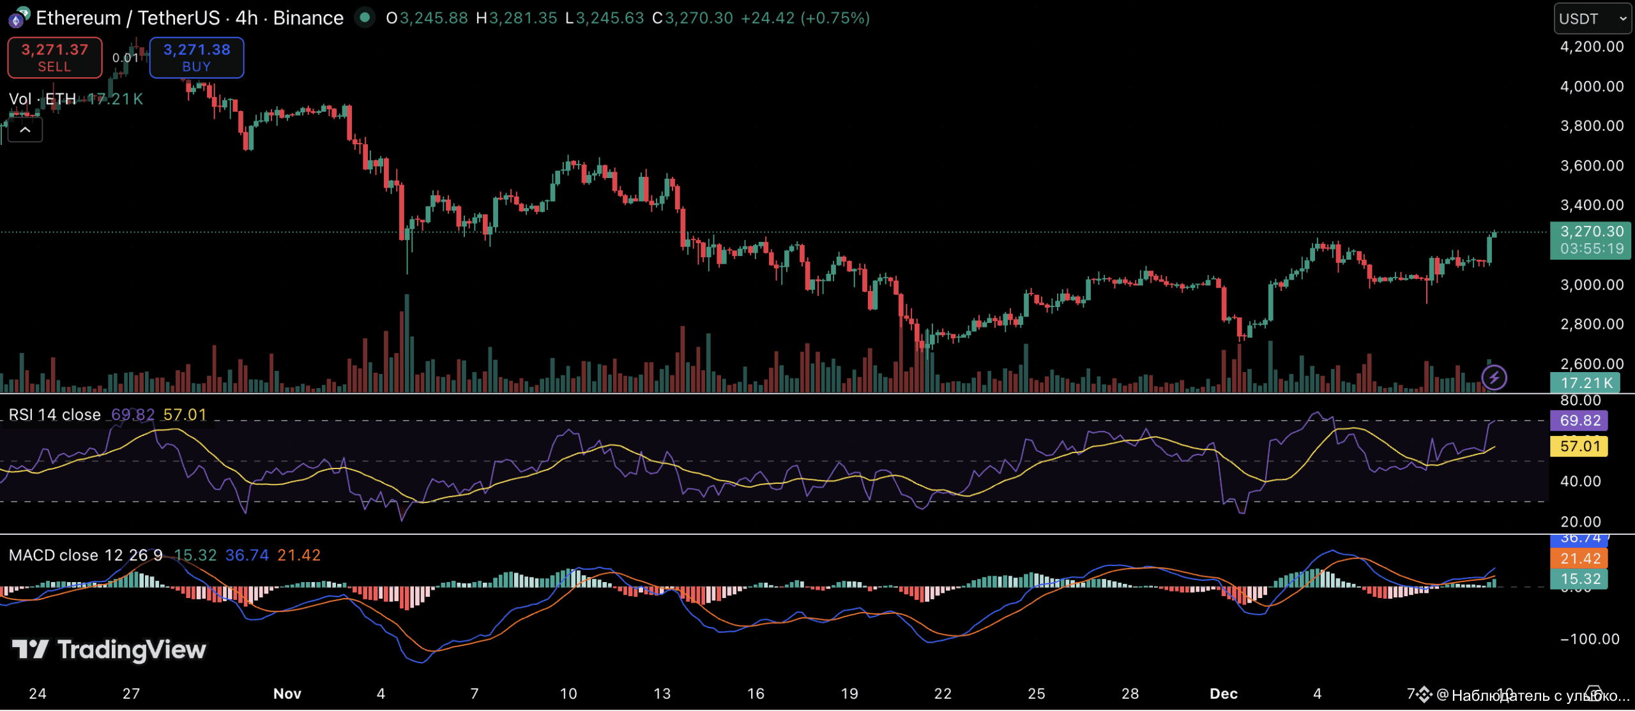
Task: Click the purple lightning bolt icon
Action: [x=1494, y=377]
